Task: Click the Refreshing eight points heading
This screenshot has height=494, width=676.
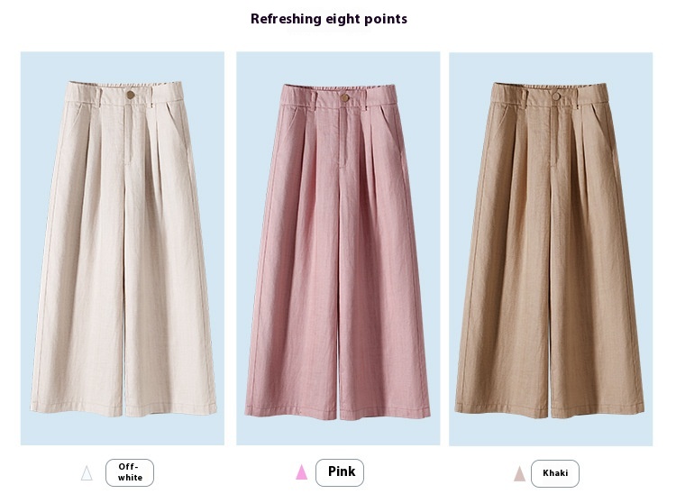Action: 329,19
